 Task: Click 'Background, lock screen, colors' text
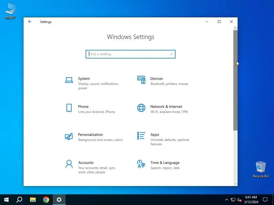pyautogui.click(x=101, y=140)
